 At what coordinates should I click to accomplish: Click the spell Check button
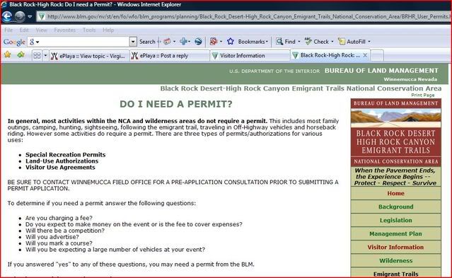317,42
